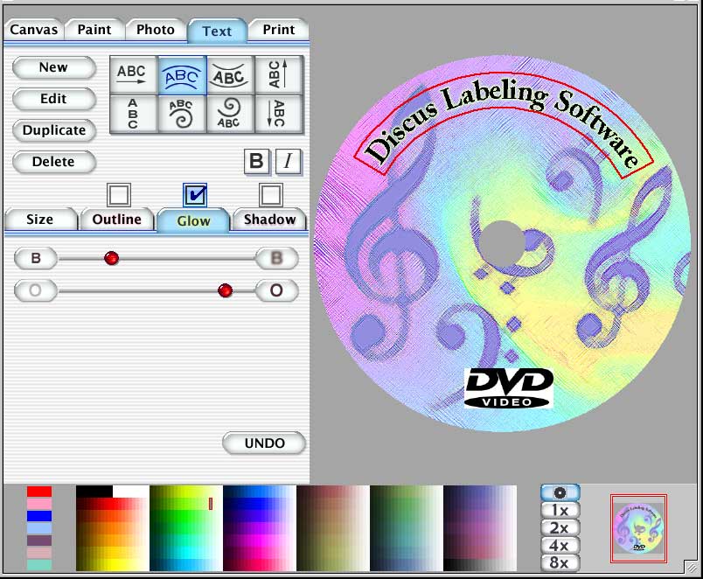
Task: Select the straight horizontal text layout icon
Action: click(134, 75)
